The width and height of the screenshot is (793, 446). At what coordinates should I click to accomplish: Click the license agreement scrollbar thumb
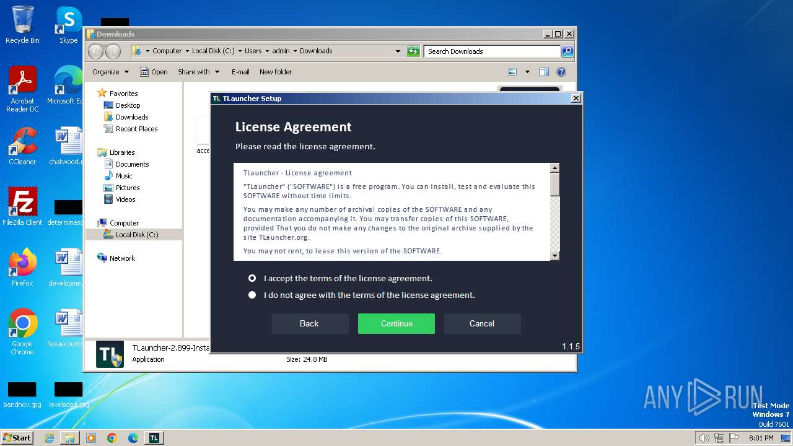555,185
